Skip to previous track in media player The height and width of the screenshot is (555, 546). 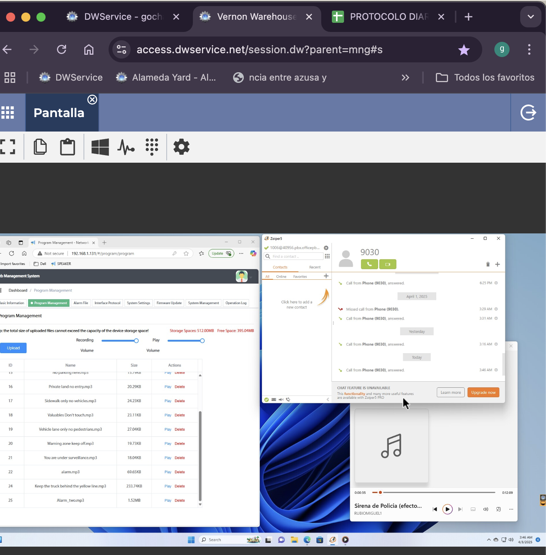click(x=435, y=509)
